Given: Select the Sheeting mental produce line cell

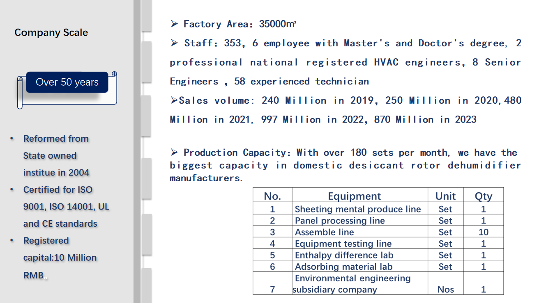Looking at the screenshot, I should click(358, 209).
